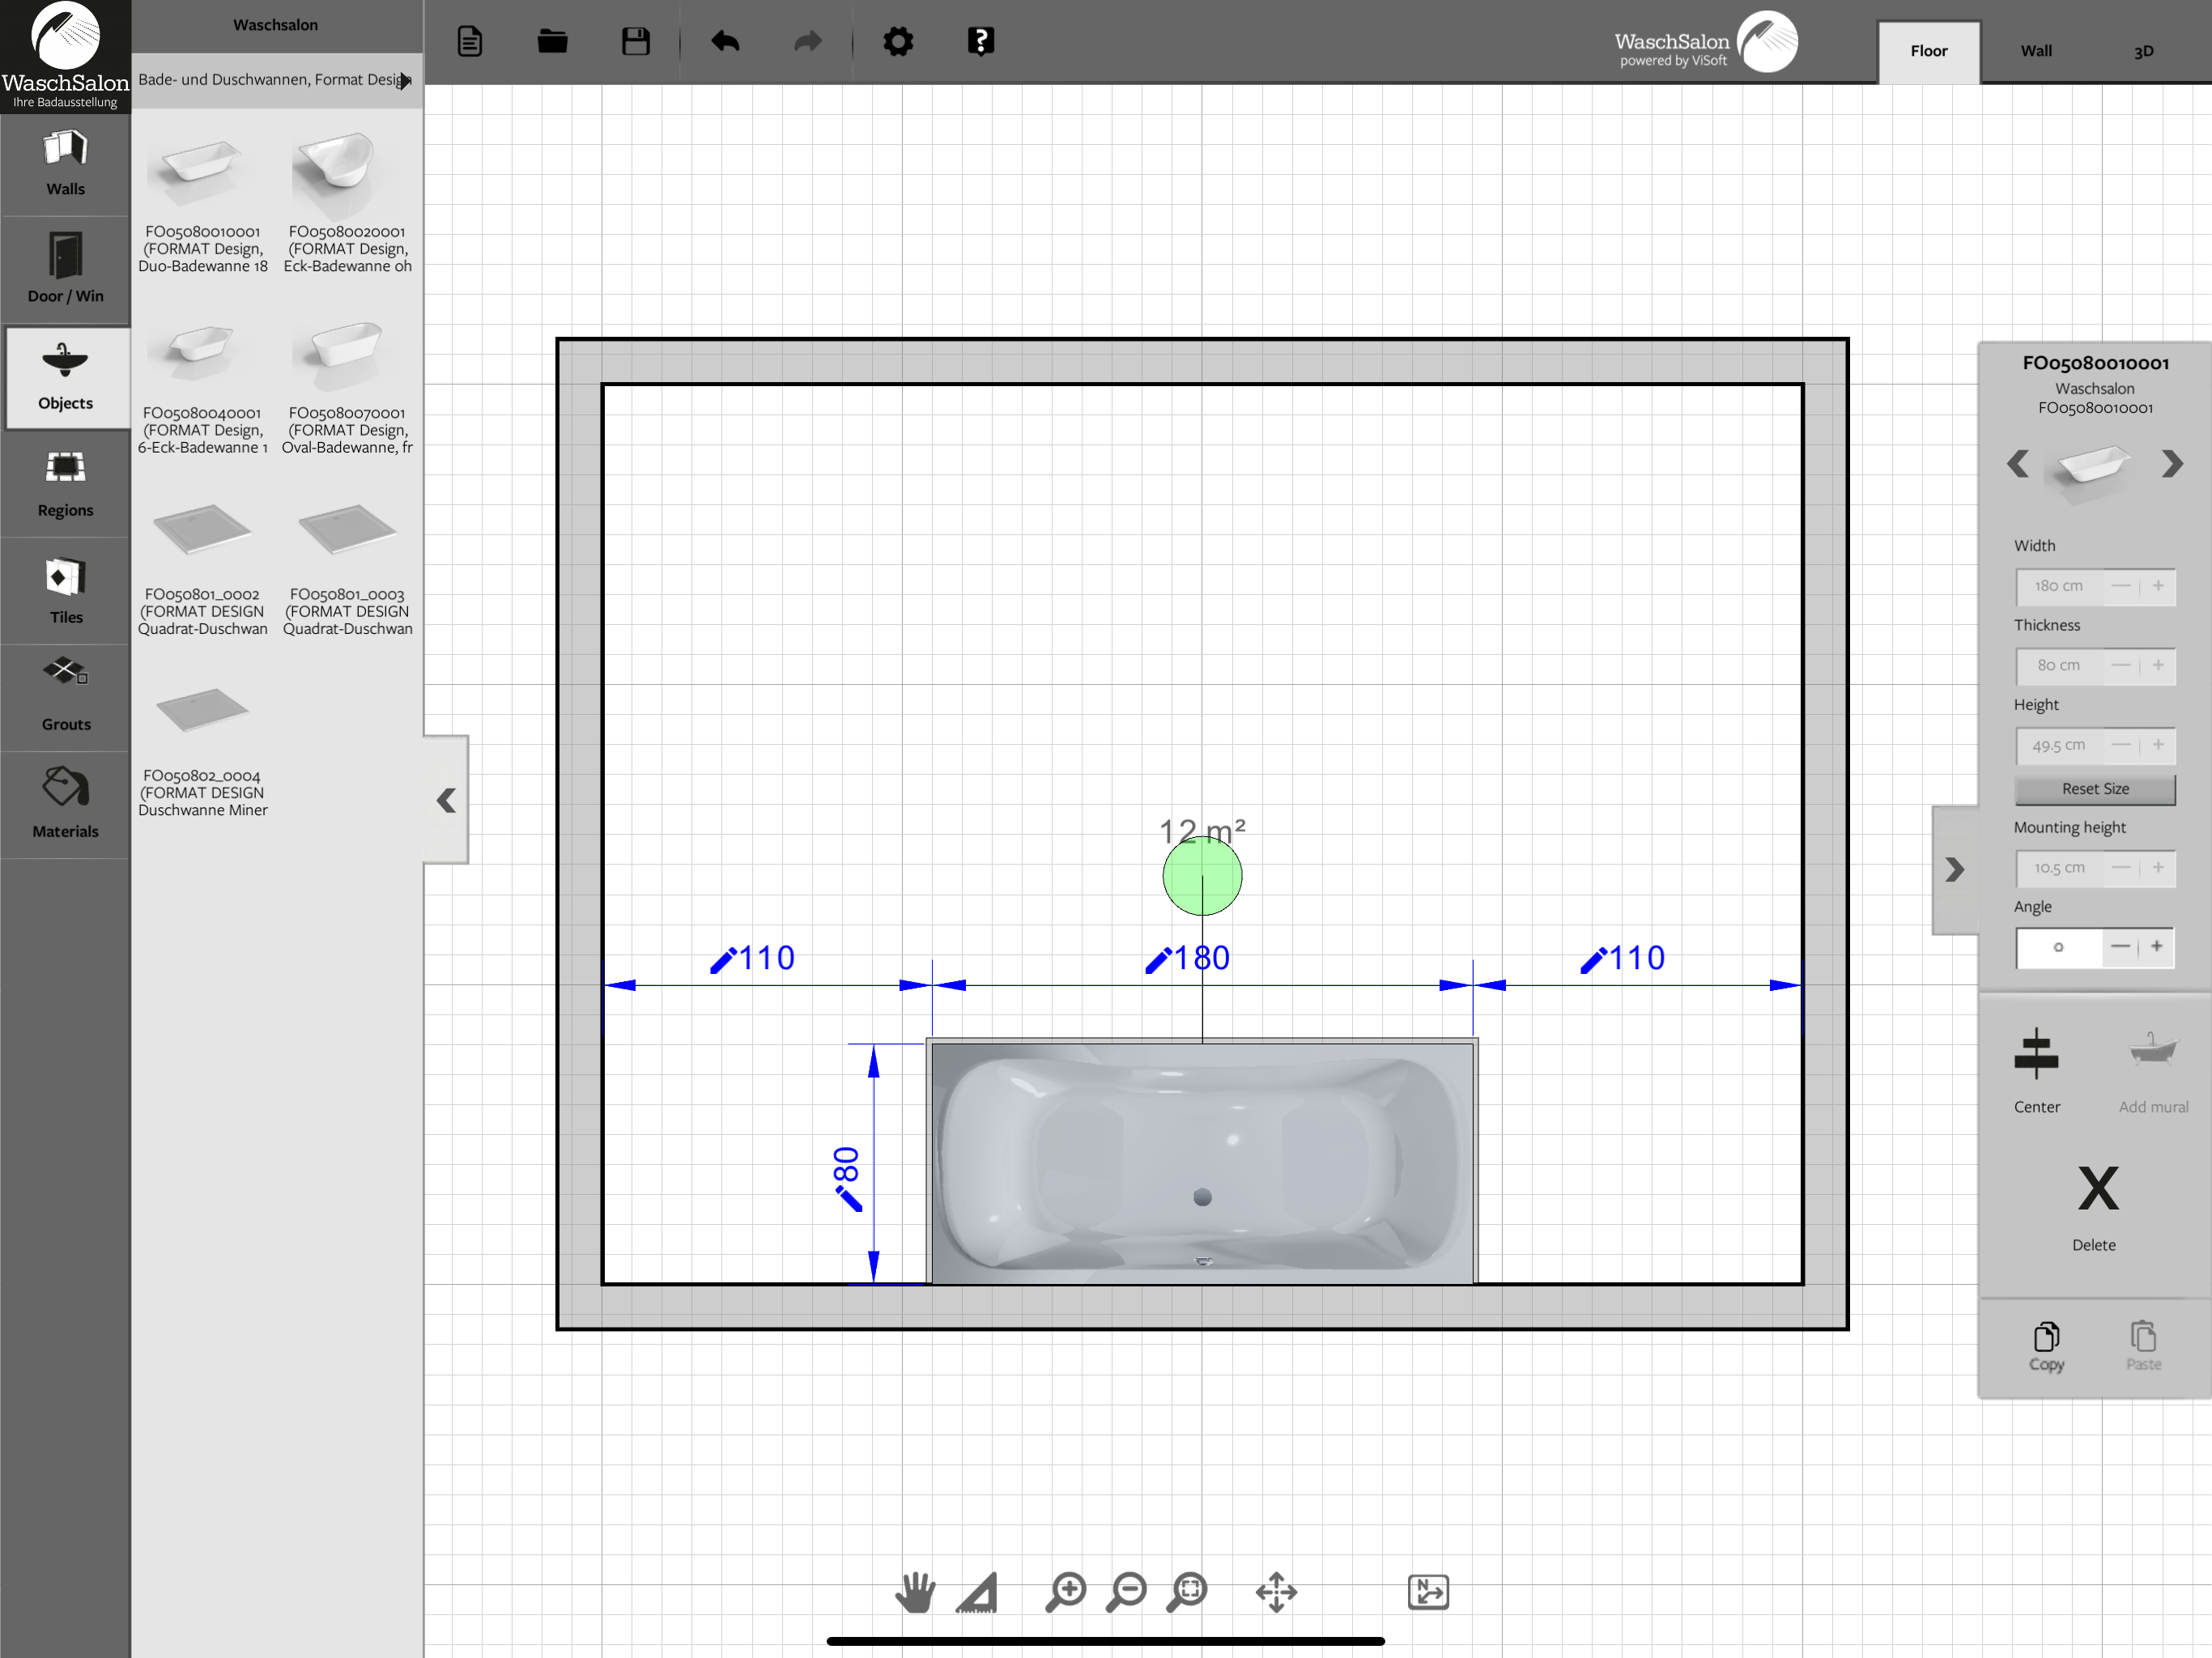
Task: Copy the selected object
Action: pyautogui.click(x=2046, y=1346)
